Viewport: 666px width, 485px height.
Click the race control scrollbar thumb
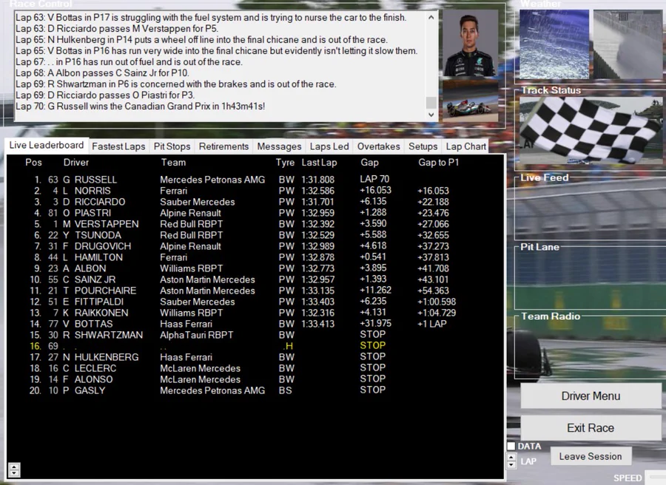point(431,102)
